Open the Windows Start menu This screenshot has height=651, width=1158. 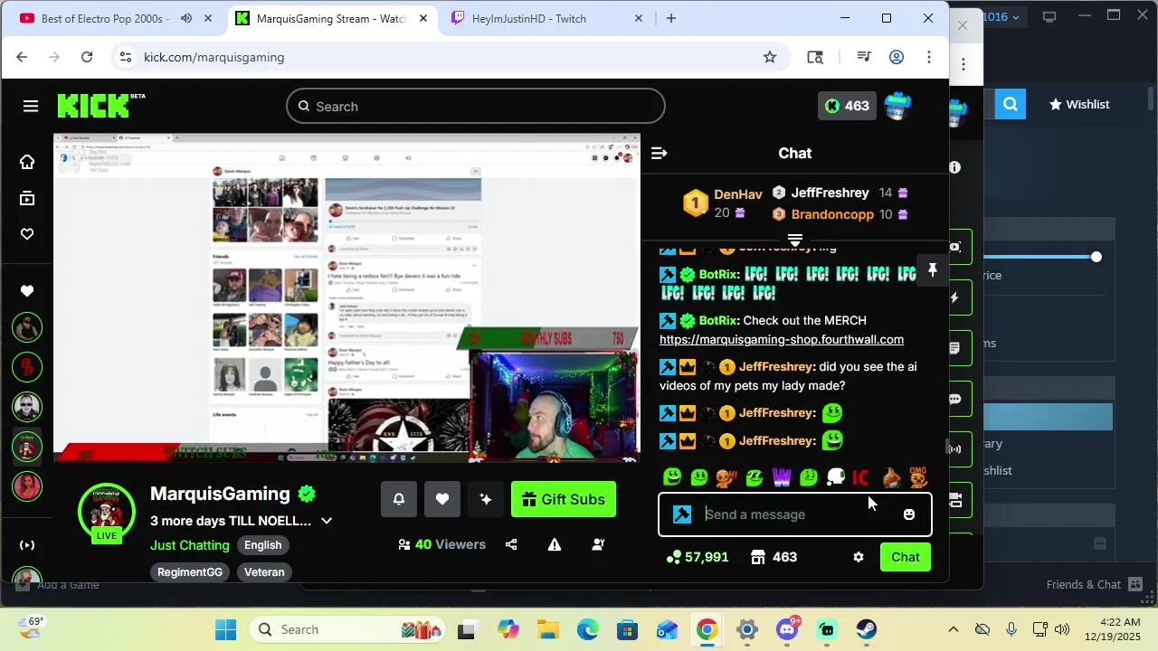click(226, 629)
